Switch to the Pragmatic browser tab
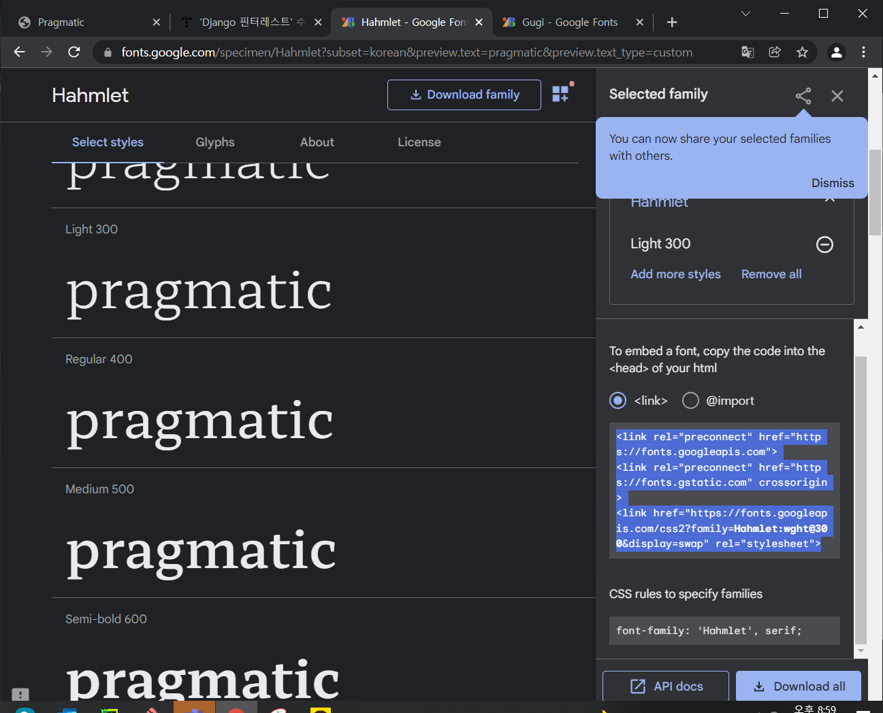 [89, 22]
